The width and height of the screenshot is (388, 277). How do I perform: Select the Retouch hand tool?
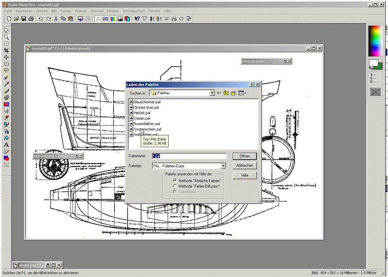tap(6, 111)
